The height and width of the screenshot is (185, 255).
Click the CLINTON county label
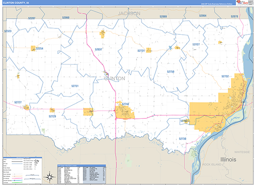point(115,78)
